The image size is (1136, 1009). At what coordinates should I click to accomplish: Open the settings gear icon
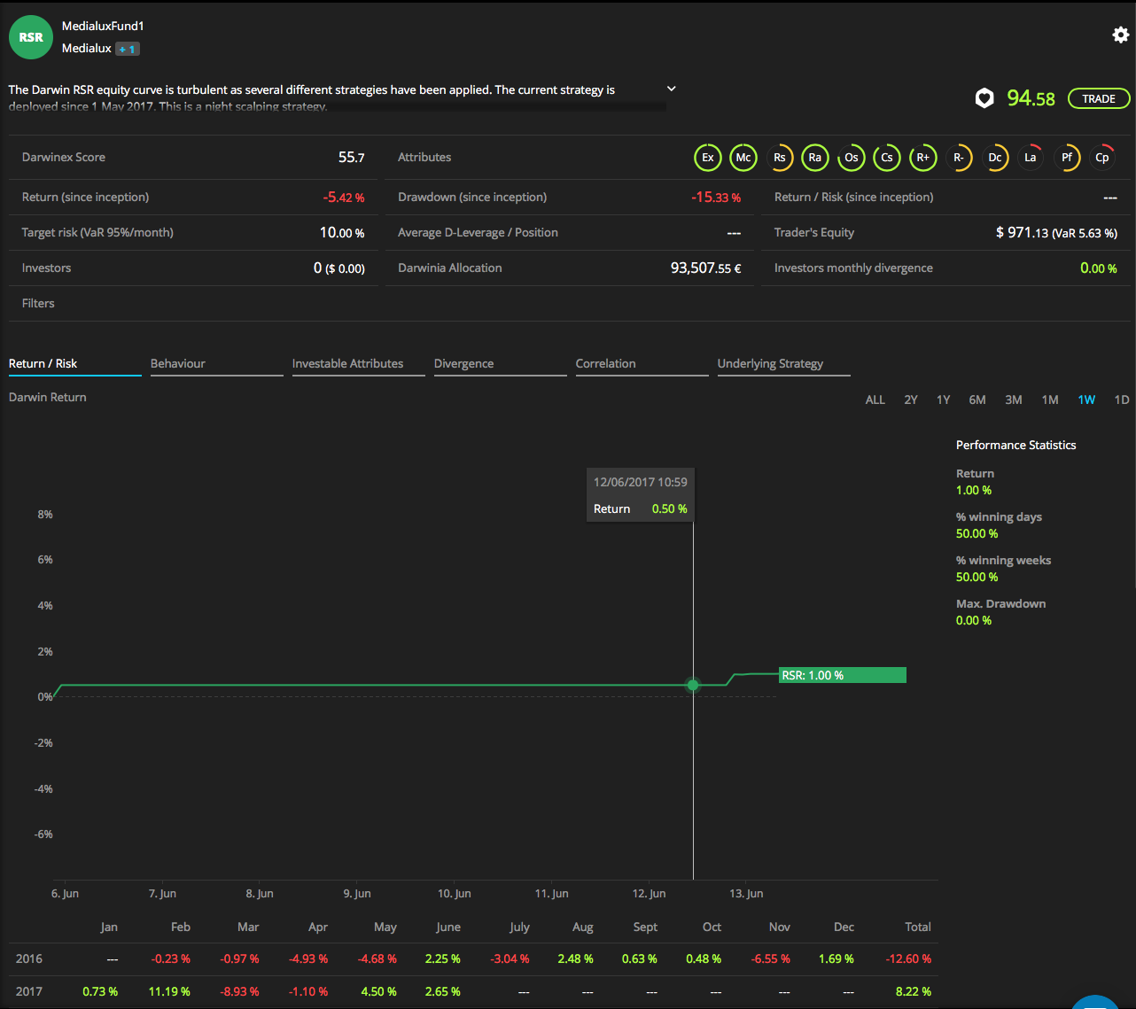coord(1121,35)
